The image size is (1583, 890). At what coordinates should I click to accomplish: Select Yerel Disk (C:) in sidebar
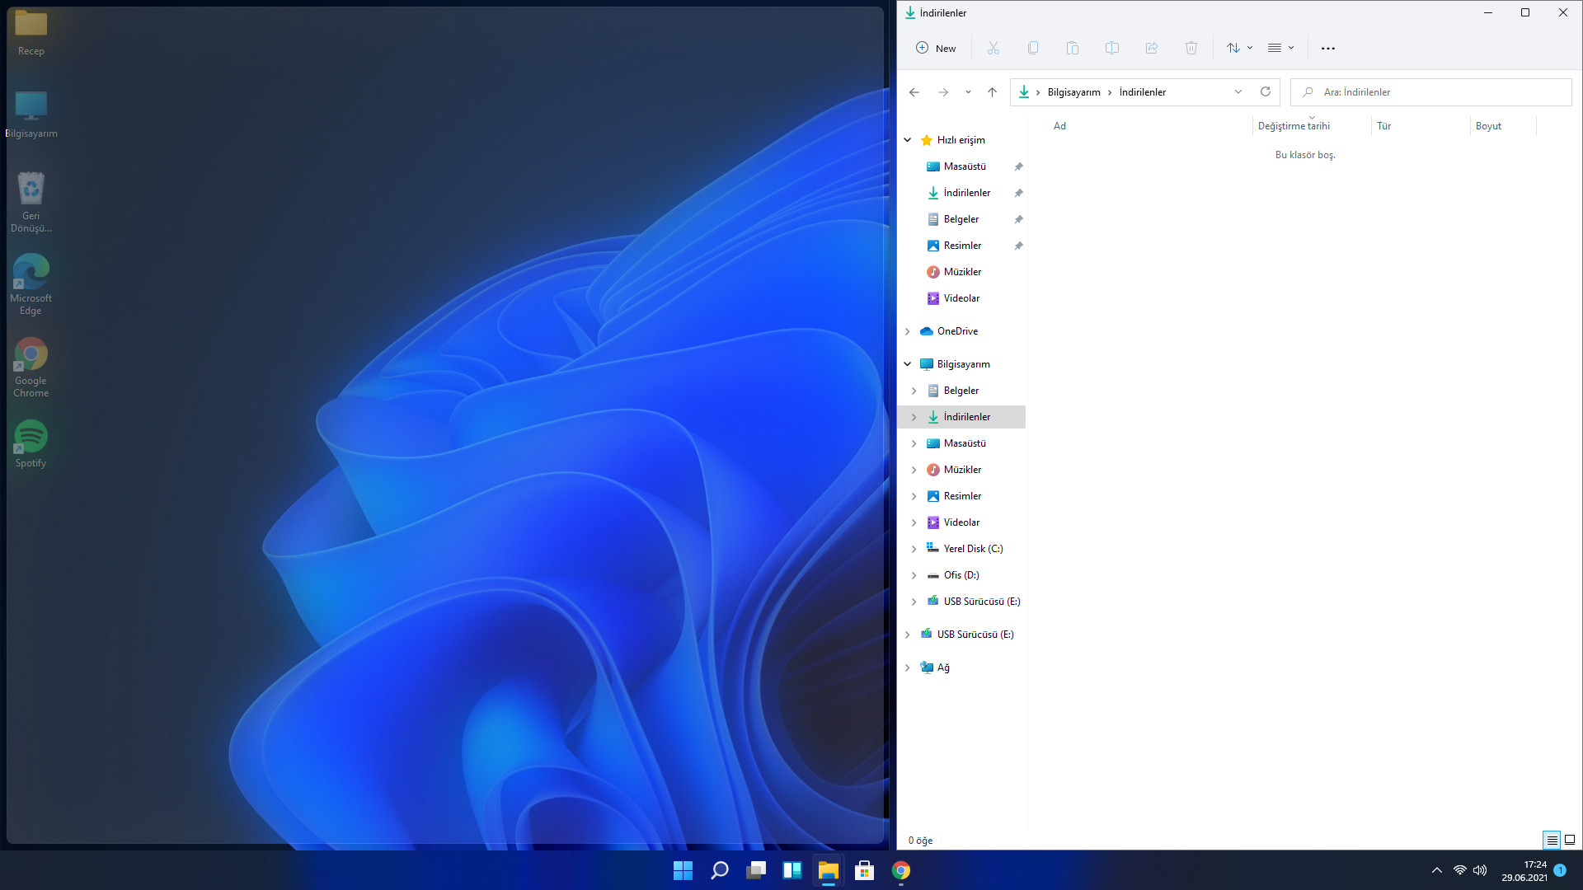(973, 549)
